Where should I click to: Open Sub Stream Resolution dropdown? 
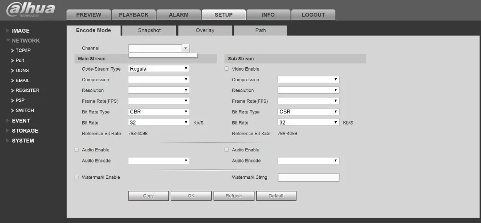pos(309,90)
